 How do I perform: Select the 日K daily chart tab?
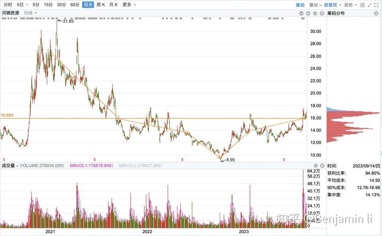click(88, 5)
